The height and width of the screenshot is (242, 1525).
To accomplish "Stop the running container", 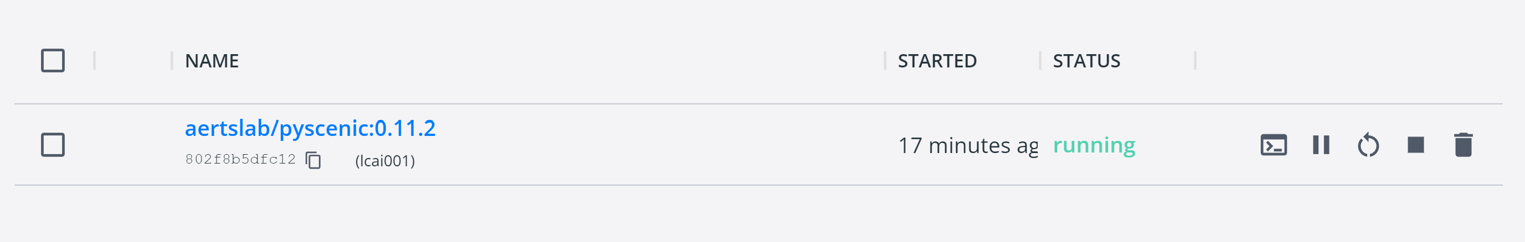I will (1415, 145).
